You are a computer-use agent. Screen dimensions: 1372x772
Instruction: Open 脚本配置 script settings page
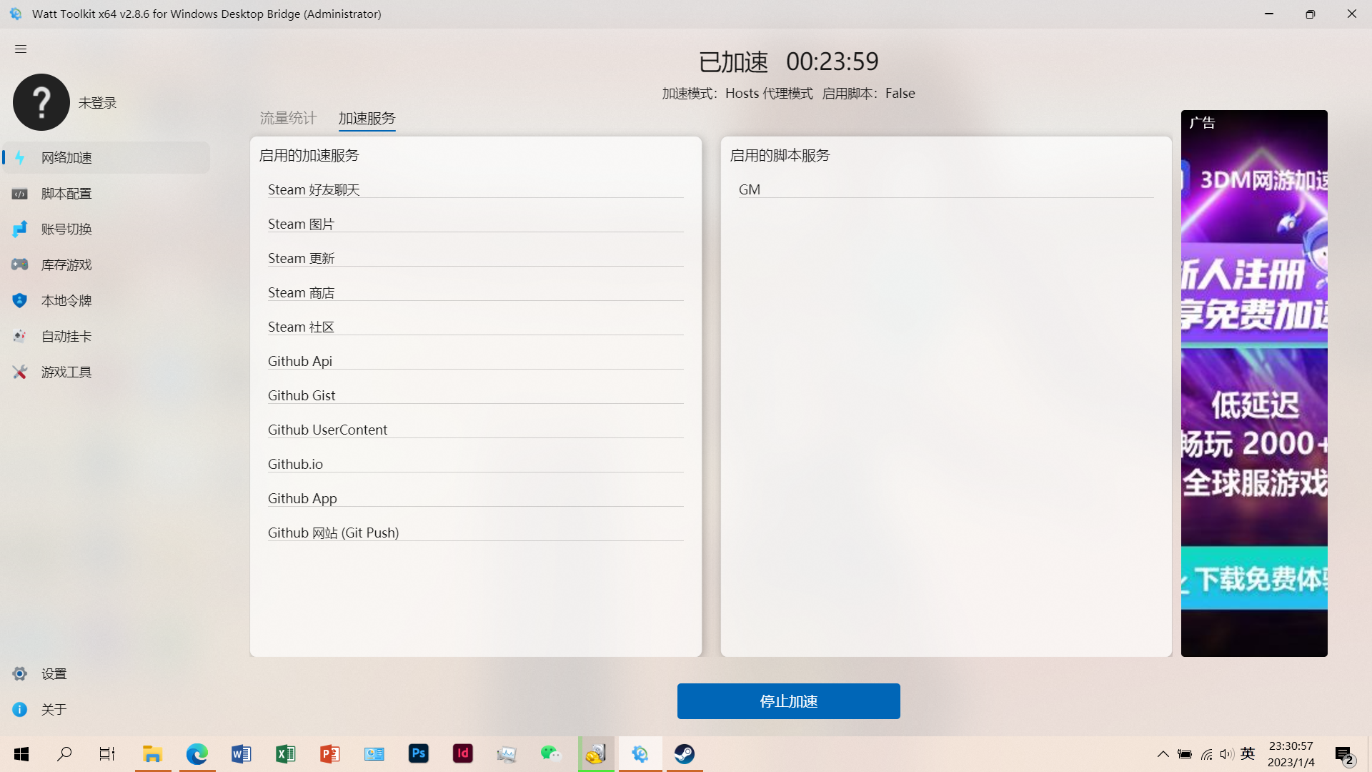pos(66,193)
